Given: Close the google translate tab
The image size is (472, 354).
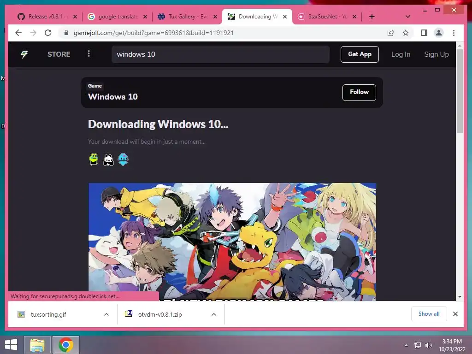Looking at the screenshot, I should pyautogui.click(x=145, y=17).
